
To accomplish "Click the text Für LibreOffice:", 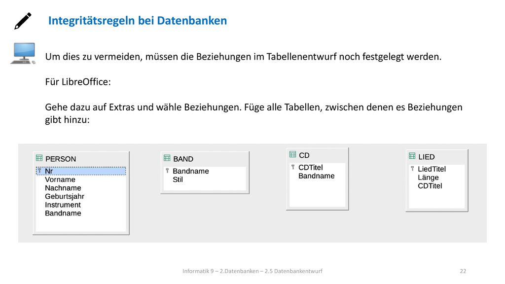I will tap(78, 82).
